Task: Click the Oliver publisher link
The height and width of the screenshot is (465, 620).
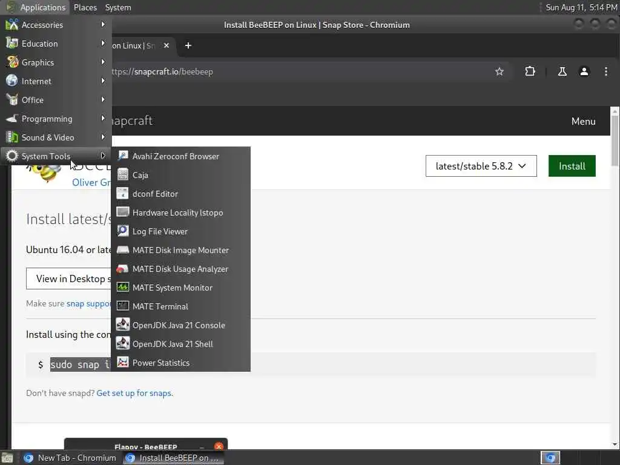Action: (91, 182)
